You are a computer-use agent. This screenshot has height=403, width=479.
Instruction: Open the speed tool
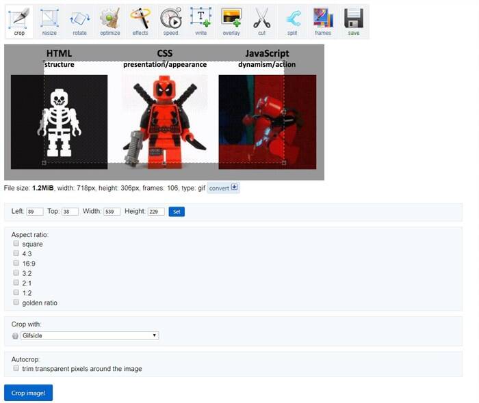[x=170, y=20]
